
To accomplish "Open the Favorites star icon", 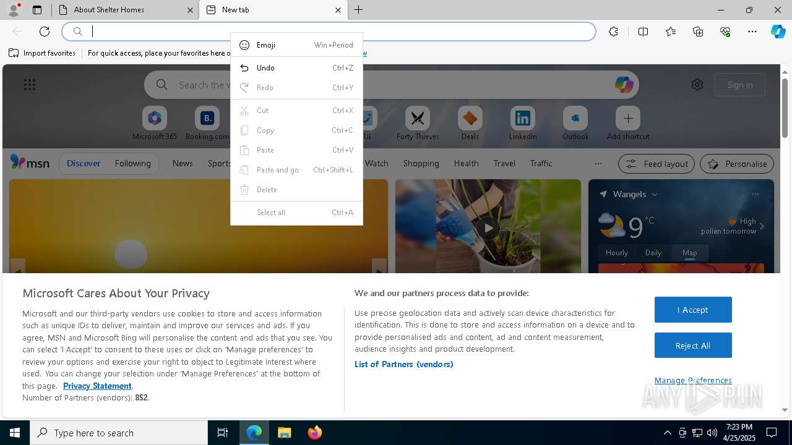I will point(671,32).
